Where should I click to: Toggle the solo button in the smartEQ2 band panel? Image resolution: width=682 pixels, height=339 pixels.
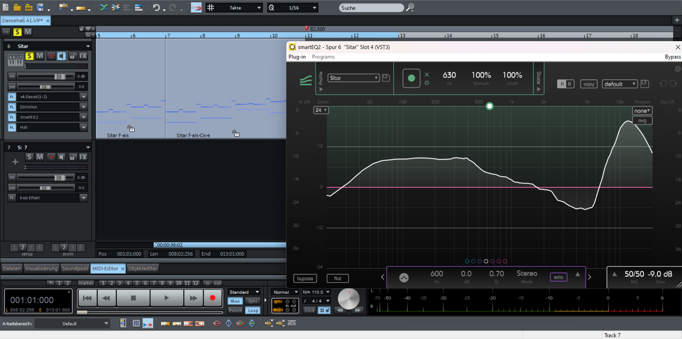pos(558,277)
